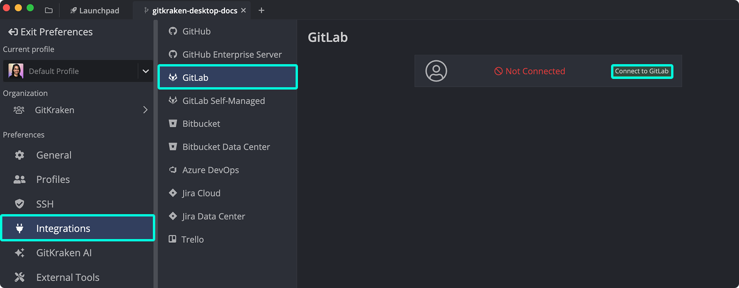
Task: Click the Jira Data Center icon
Action: coord(173,216)
